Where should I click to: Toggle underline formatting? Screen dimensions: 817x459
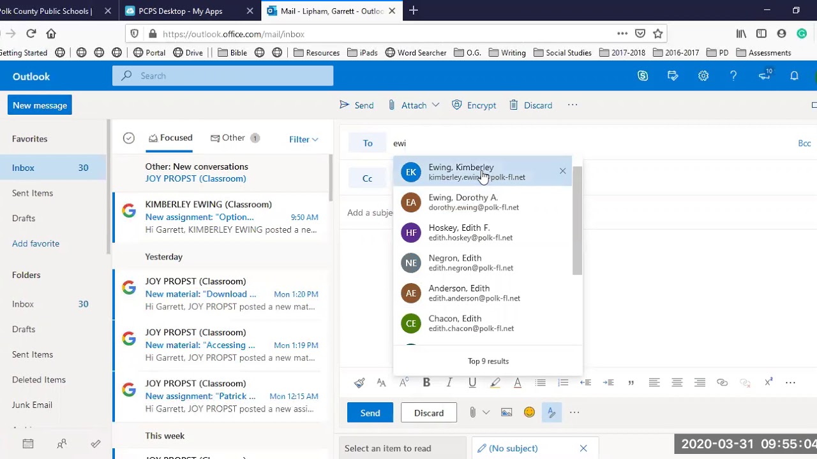coord(472,382)
